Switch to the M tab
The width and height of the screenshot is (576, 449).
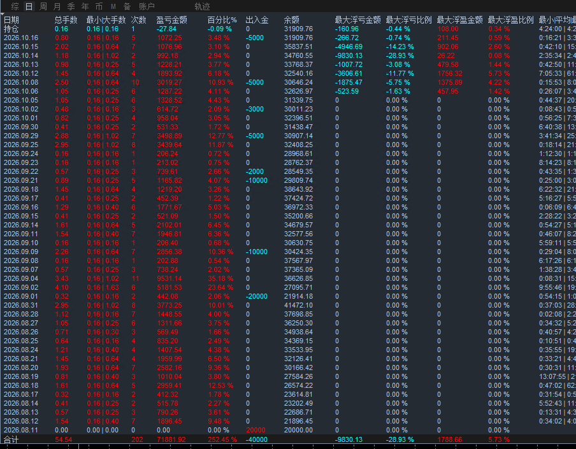(x=113, y=6)
